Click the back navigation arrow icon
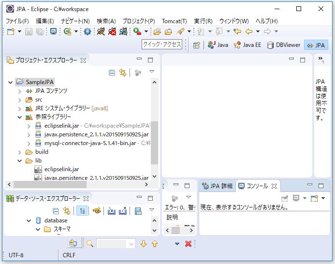The width and height of the screenshot is (335, 264). point(249,31)
